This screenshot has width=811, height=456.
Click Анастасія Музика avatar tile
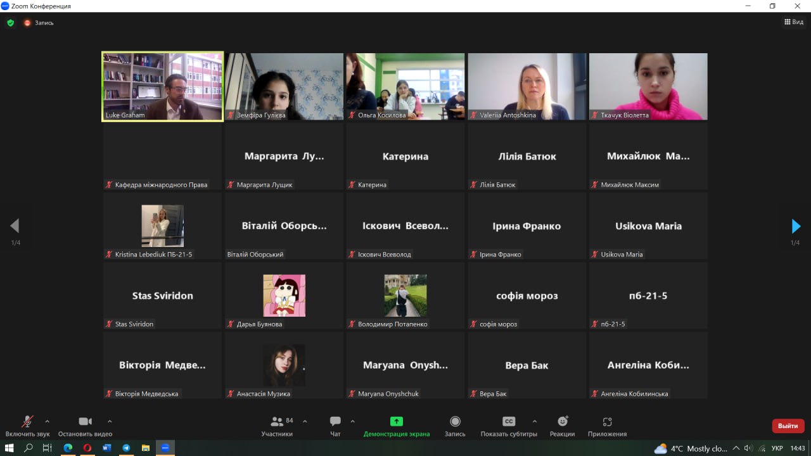tap(284, 365)
